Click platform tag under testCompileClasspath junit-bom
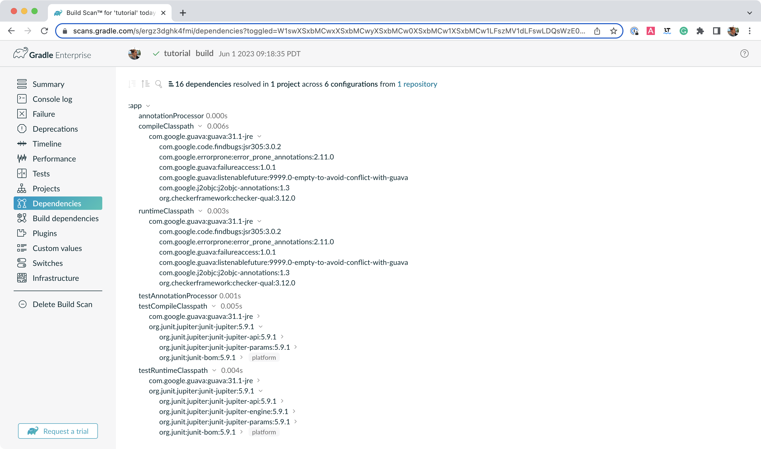Image resolution: width=761 pixels, height=449 pixels. pos(264,357)
